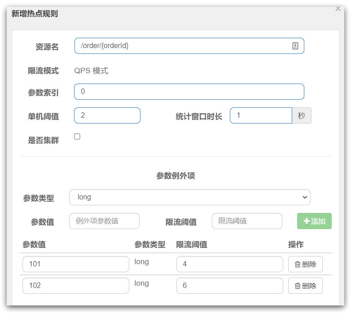Click the green 添加 button

[x=314, y=221]
